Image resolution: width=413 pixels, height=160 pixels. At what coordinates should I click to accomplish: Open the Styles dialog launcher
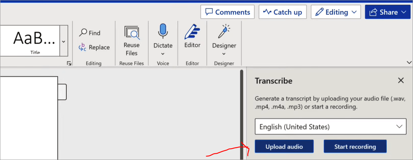click(x=69, y=63)
